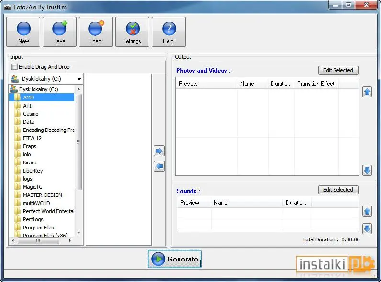The image size is (381, 282).
Task: Click the Generate button
Action: tap(175, 259)
